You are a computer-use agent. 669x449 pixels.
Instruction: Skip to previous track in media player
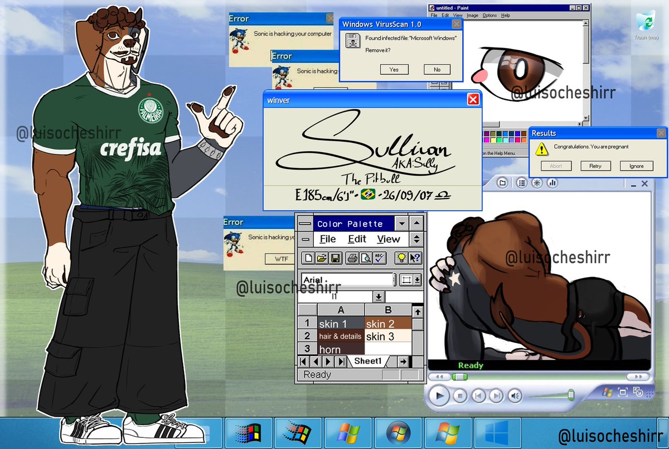click(x=478, y=397)
